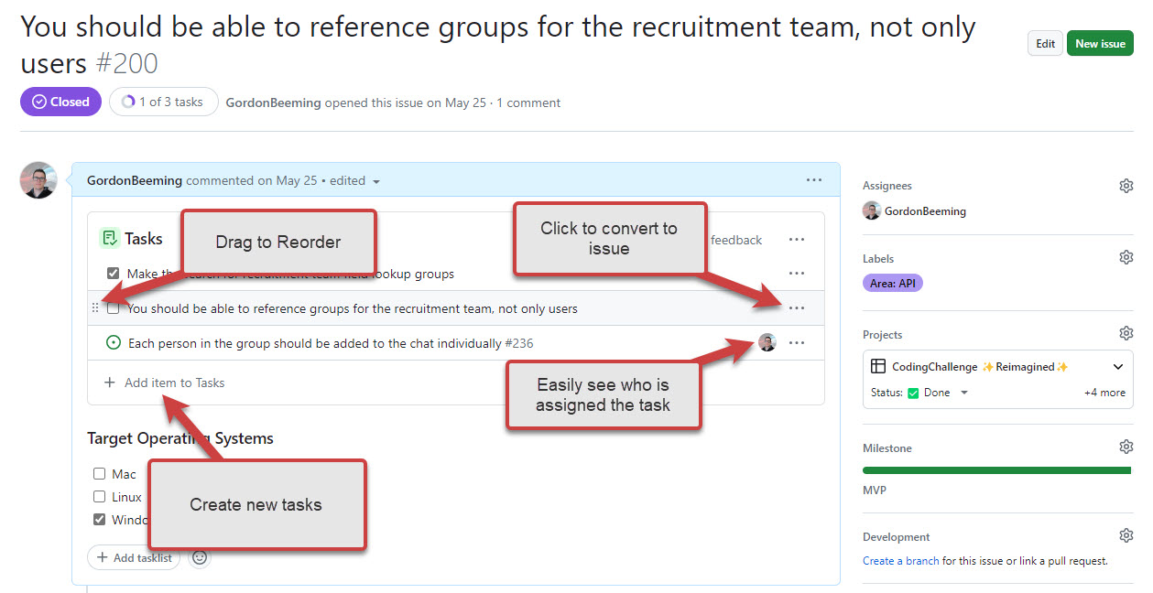Screen dimensions: 1153x593
Task: Open the comment header three-dot menu
Action: [813, 180]
